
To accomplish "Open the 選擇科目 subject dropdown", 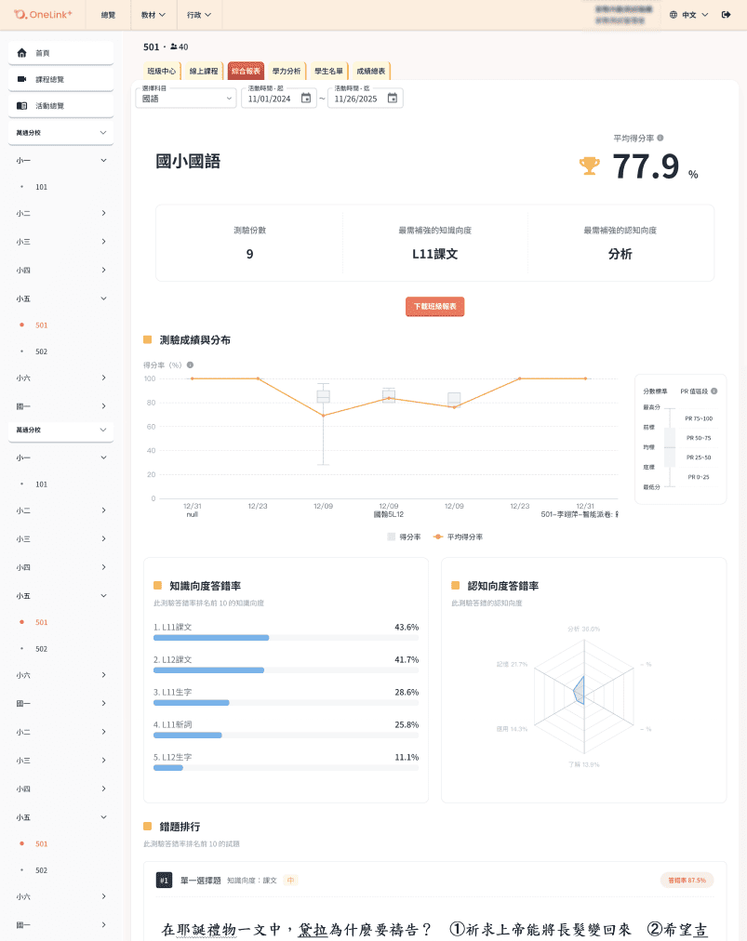I will pos(186,98).
